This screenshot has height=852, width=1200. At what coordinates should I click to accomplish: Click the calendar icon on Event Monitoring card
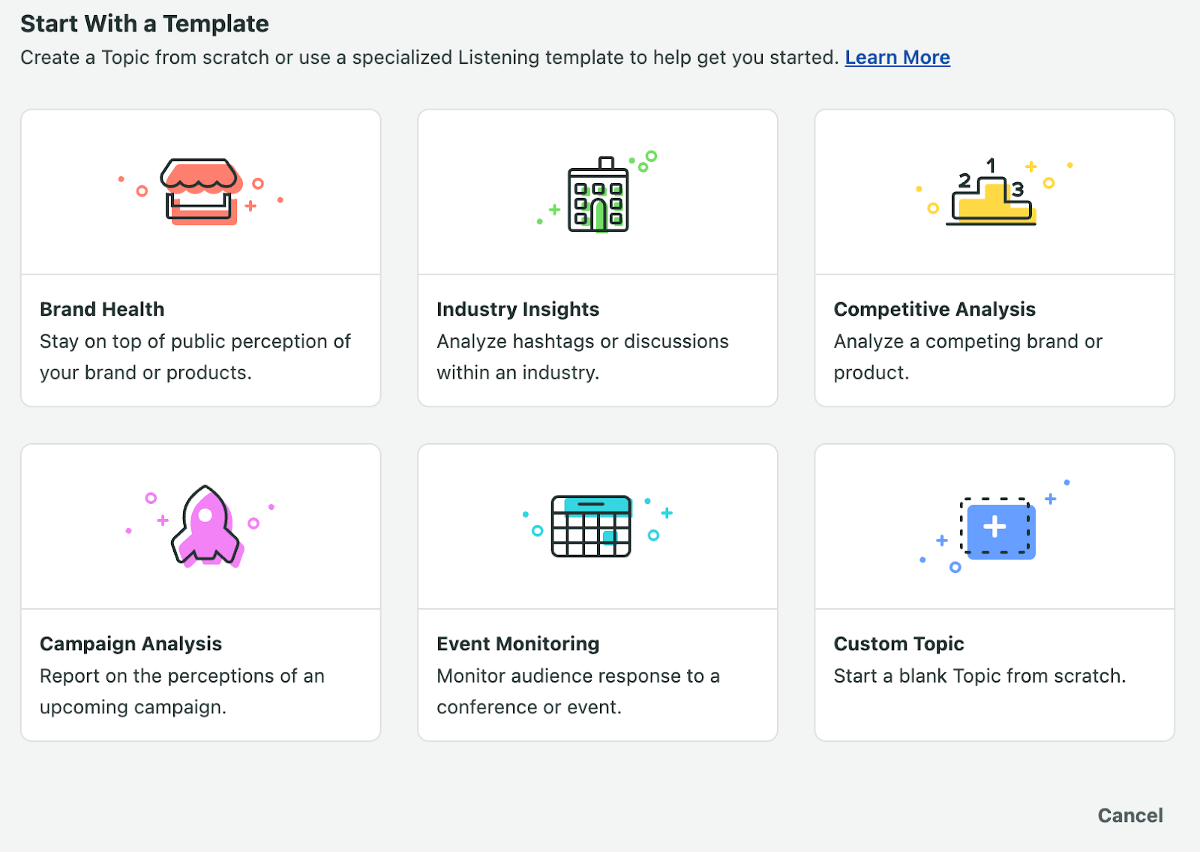point(592,526)
